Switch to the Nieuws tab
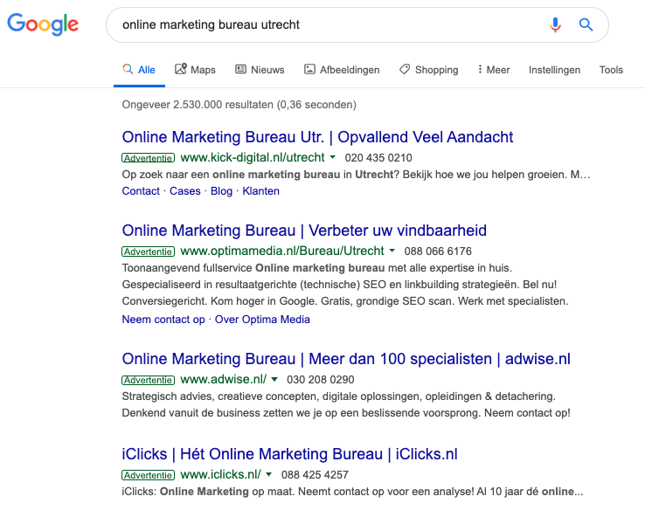Image resolution: width=645 pixels, height=510 pixels. 260,70
